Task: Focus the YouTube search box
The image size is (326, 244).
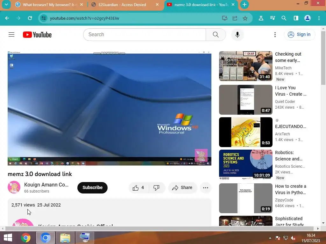Action: point(145,34)
